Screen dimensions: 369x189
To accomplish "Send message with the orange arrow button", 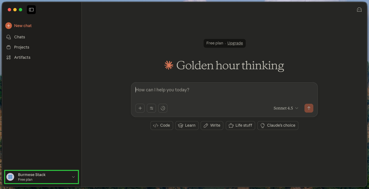I will [309, 108].
